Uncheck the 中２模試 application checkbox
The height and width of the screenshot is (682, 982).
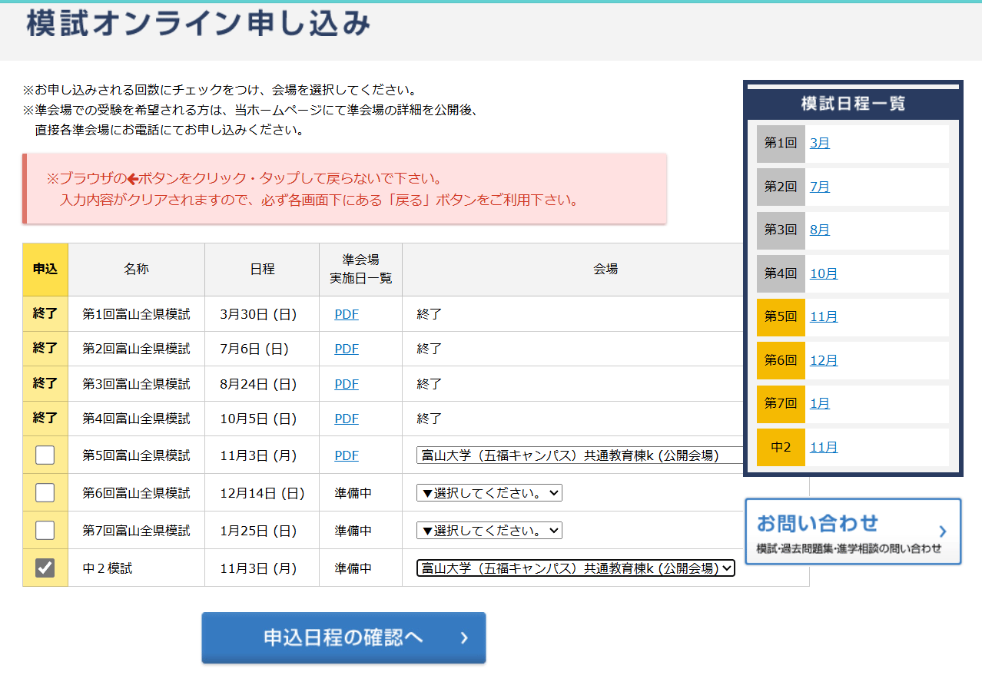[x=45, y=568]
